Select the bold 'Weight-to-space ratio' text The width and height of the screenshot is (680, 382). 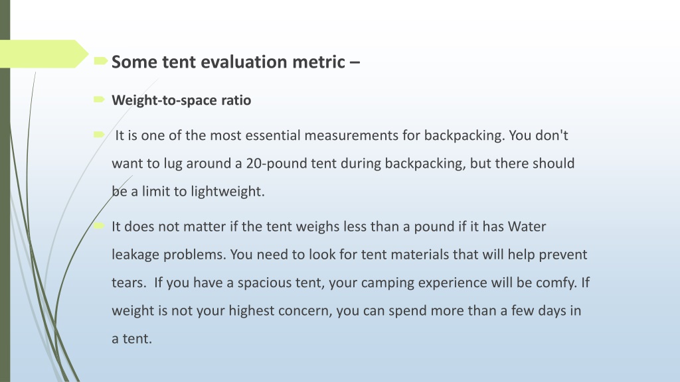tap(181, 100)
